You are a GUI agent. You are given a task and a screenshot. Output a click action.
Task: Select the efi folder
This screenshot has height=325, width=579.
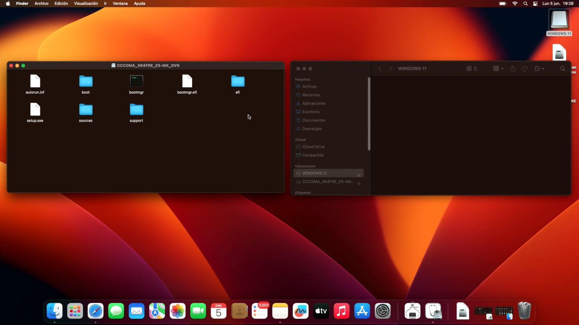pos(238,84)
